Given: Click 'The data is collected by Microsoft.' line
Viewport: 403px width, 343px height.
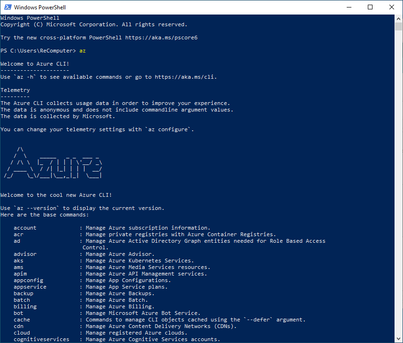Looking at the screenshot, I should [58, 116].
